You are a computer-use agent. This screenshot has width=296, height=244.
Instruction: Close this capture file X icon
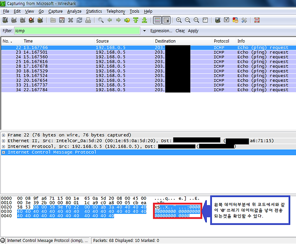[x=71, y=20]
